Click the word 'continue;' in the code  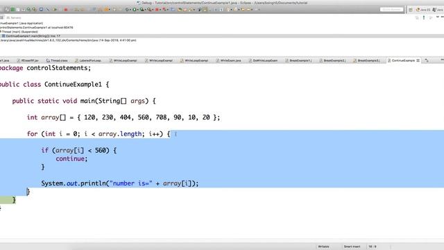click(71, 159)
